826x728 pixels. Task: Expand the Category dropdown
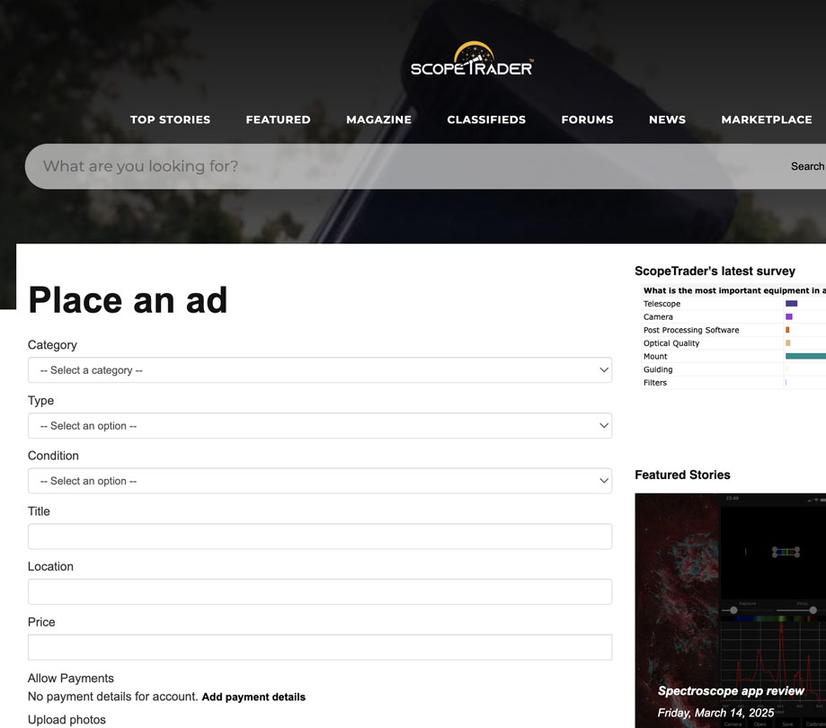319,370
